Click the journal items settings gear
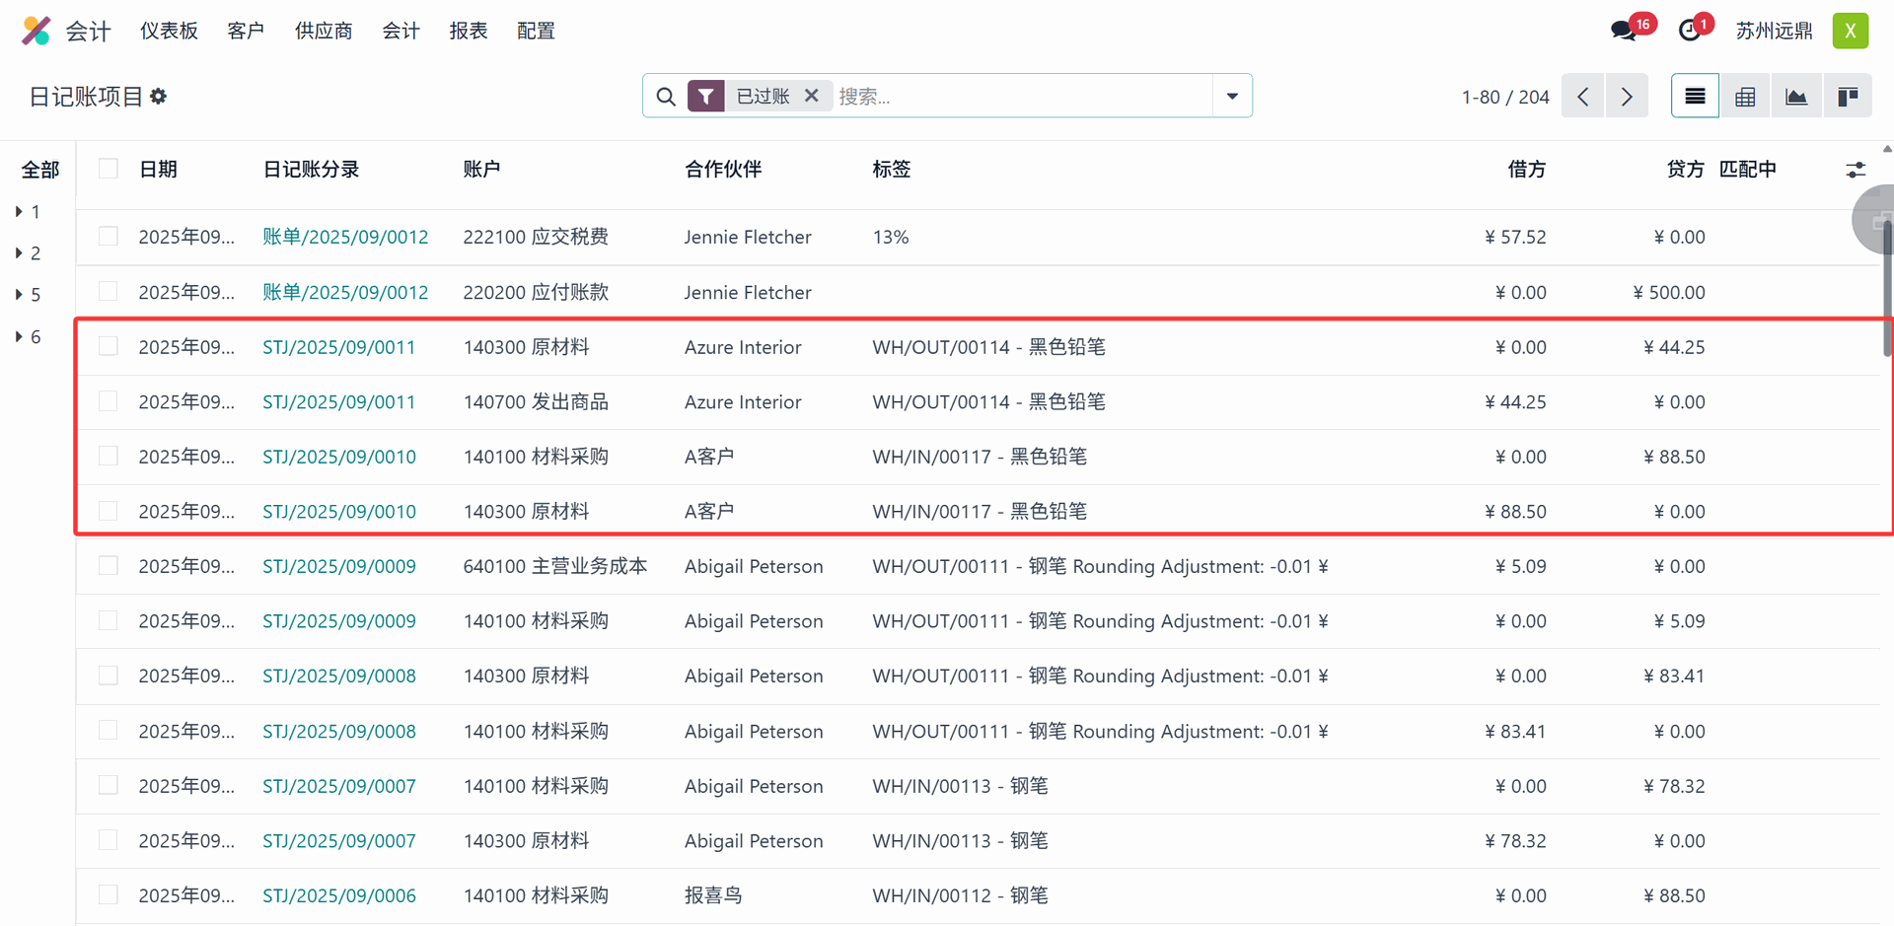 coord(159,97)
